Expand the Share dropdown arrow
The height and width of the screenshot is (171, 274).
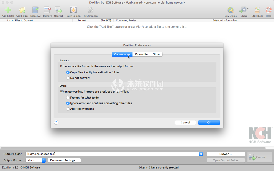pyautogui.click(x=248, y=8)
